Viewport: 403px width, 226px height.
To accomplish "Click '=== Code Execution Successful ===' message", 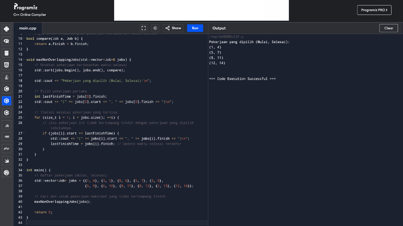I will (242, 79).
